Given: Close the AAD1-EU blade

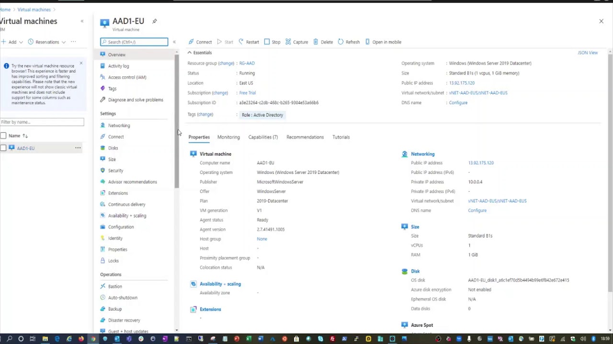Looking at the screenshot, I should [x=601, y=21].
